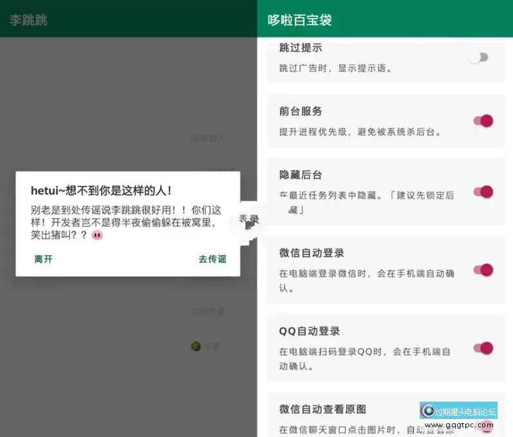Click the dialog title hetui~想不到你是这样的人！
The height and width of the screenshot is (437, 513).
101,191
